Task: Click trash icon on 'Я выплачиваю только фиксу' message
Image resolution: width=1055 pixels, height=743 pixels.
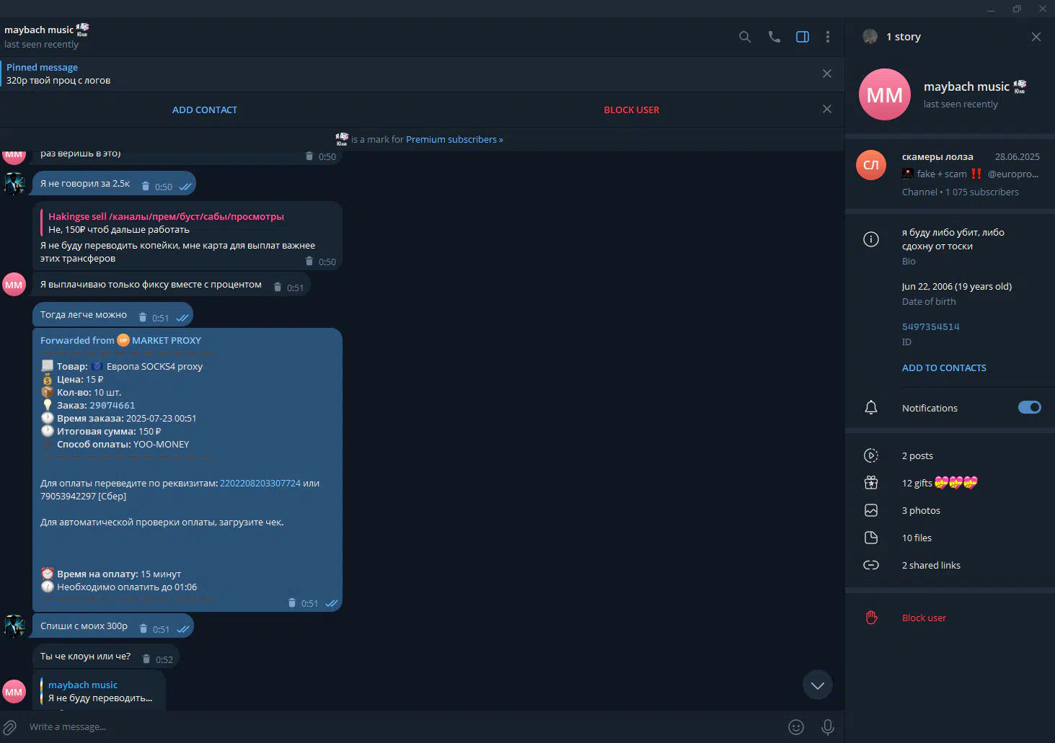Action: 278,288
